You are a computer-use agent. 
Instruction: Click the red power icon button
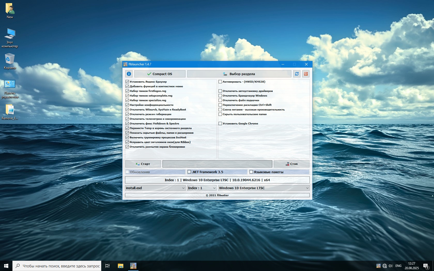306,74
